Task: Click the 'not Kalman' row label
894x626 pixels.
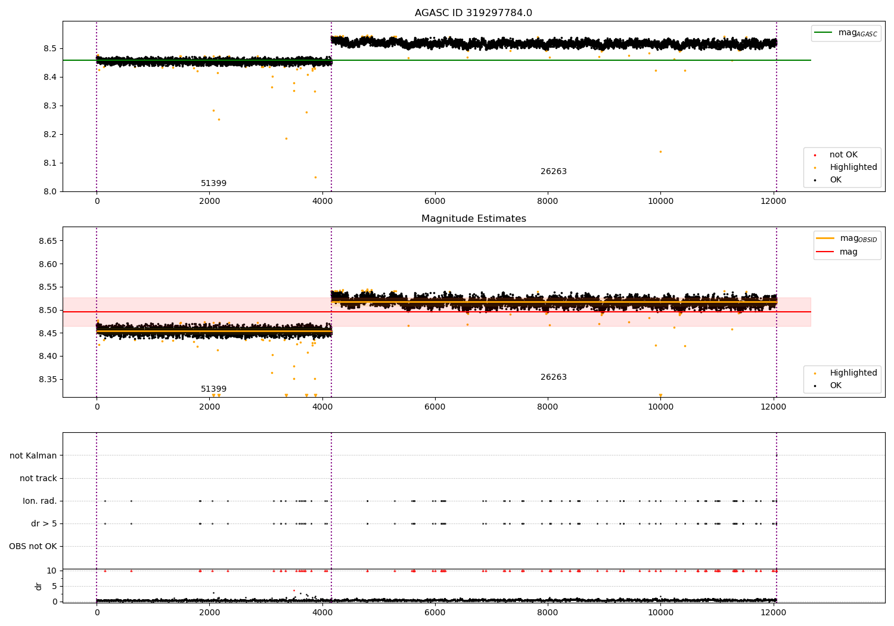Action: 33,455
